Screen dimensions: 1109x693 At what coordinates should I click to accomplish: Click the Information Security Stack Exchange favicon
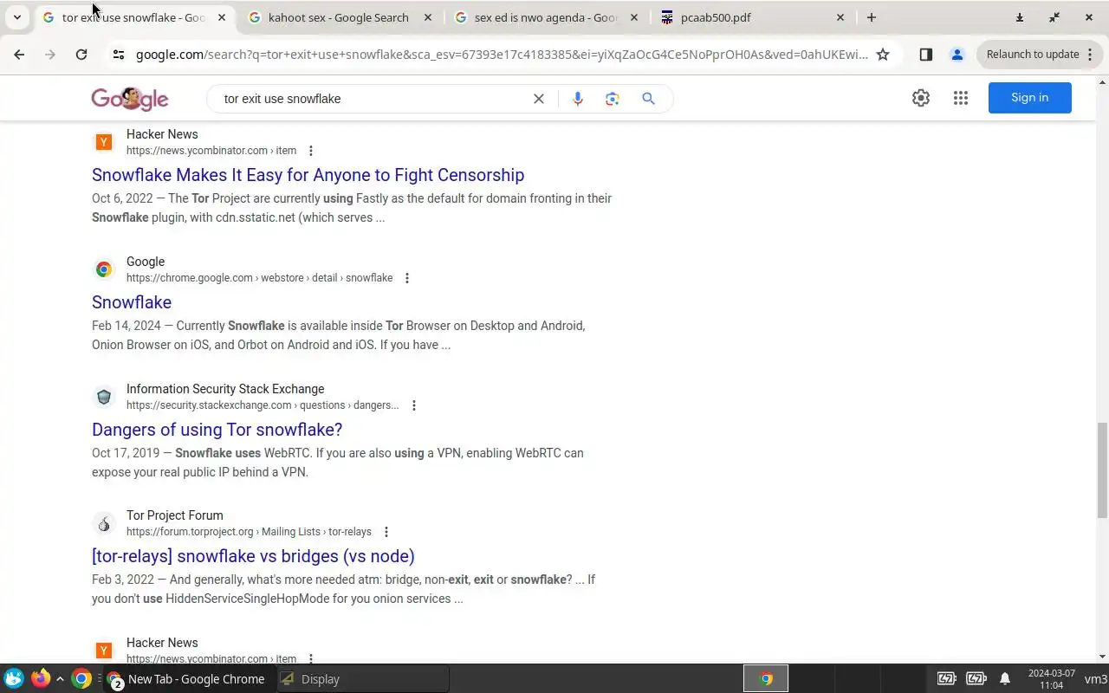pos(104,397)
